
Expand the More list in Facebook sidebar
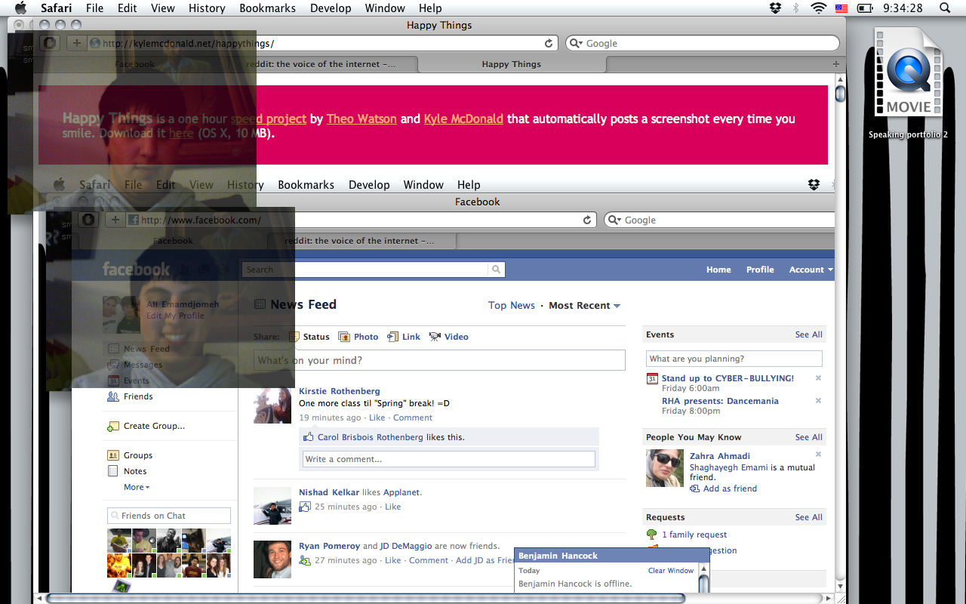point(137,487)
